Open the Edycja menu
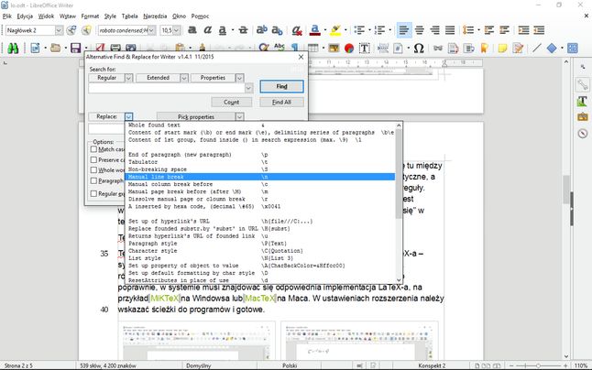The image size is (592, 370). pos(25,16)
